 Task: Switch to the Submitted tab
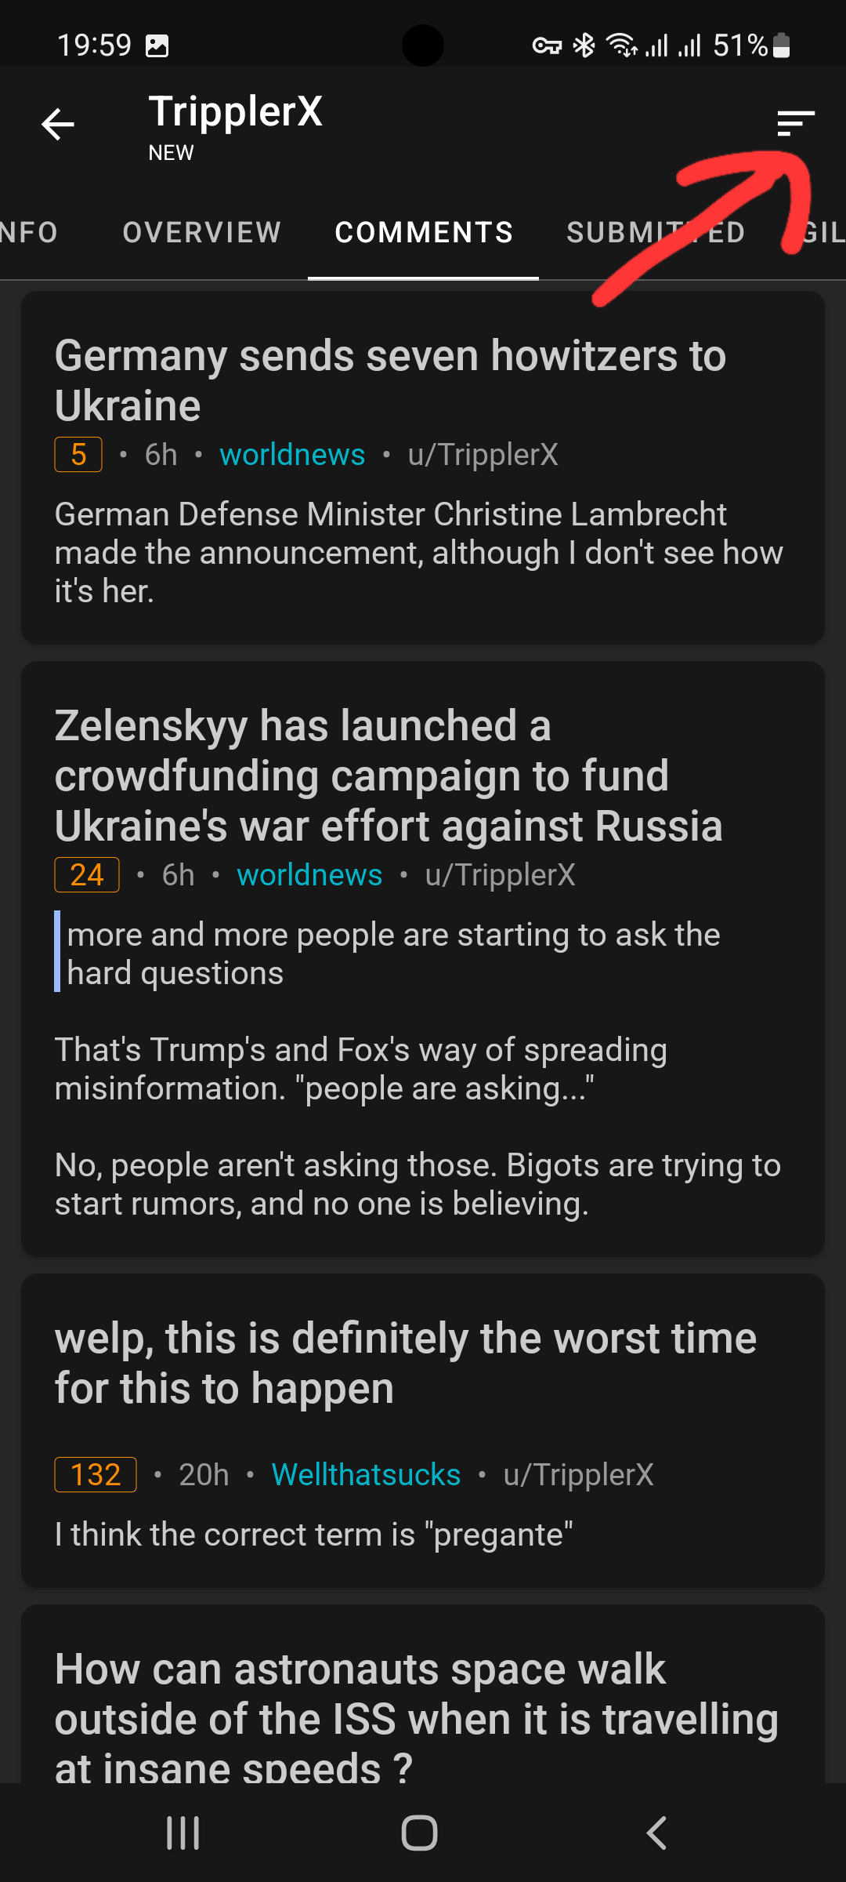click(x=655, y=233)
